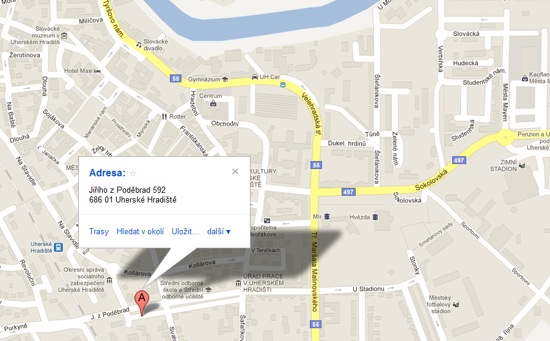Click the Trasy directions link
This screenshot has width=550, height=341.
99,231
